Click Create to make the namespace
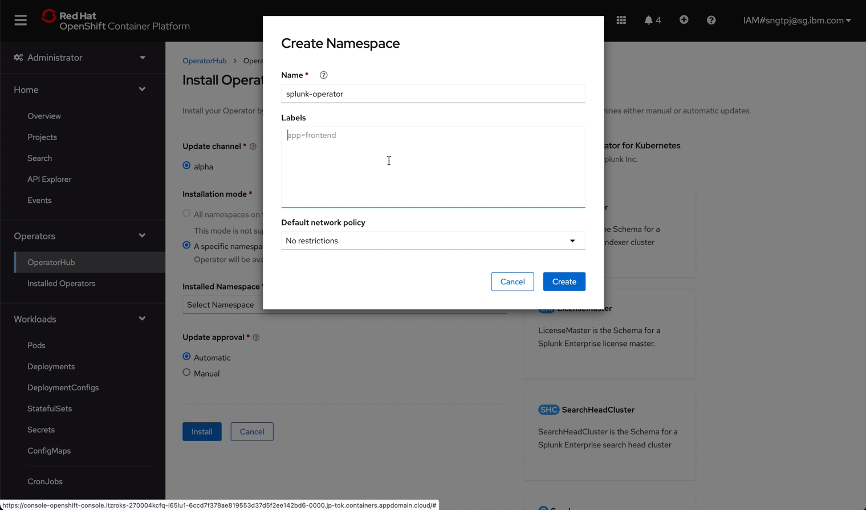This screenshot has height=510, width=866. pyautogui.click(x=563, y=281)
